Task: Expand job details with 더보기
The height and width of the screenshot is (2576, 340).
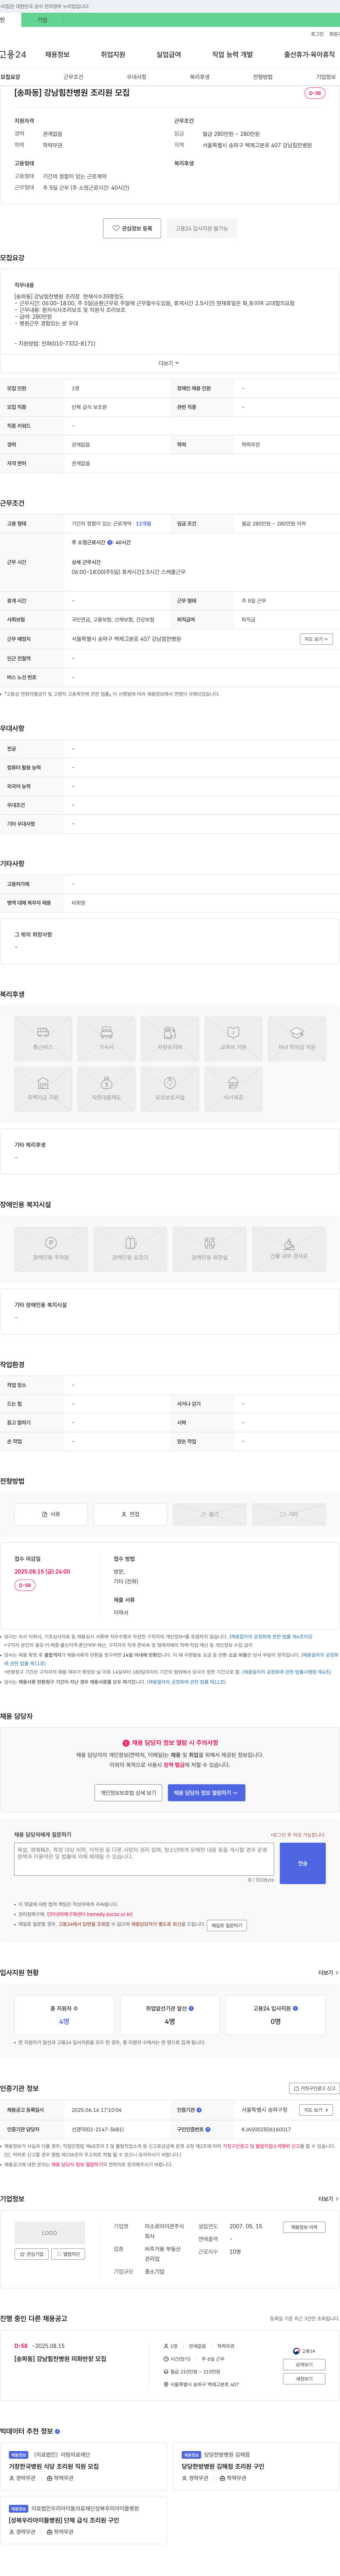Action: point(169,363)
